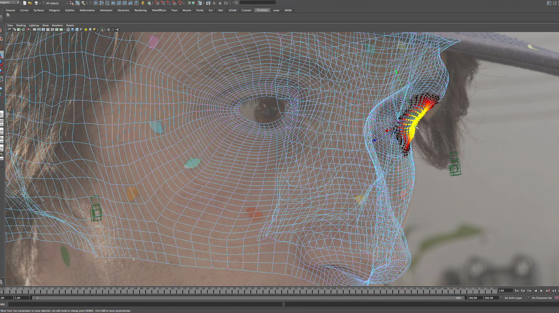Click the New Scene icon
The width and height of the screenshot is (559, 313).
pyautogui.click(x=25, y=3)
